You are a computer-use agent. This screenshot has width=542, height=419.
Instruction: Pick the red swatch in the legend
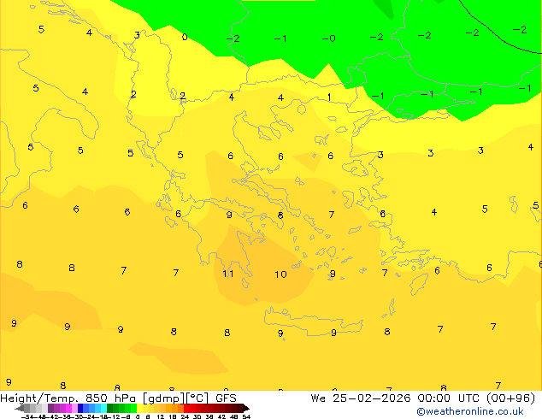(x=186, y=408)
